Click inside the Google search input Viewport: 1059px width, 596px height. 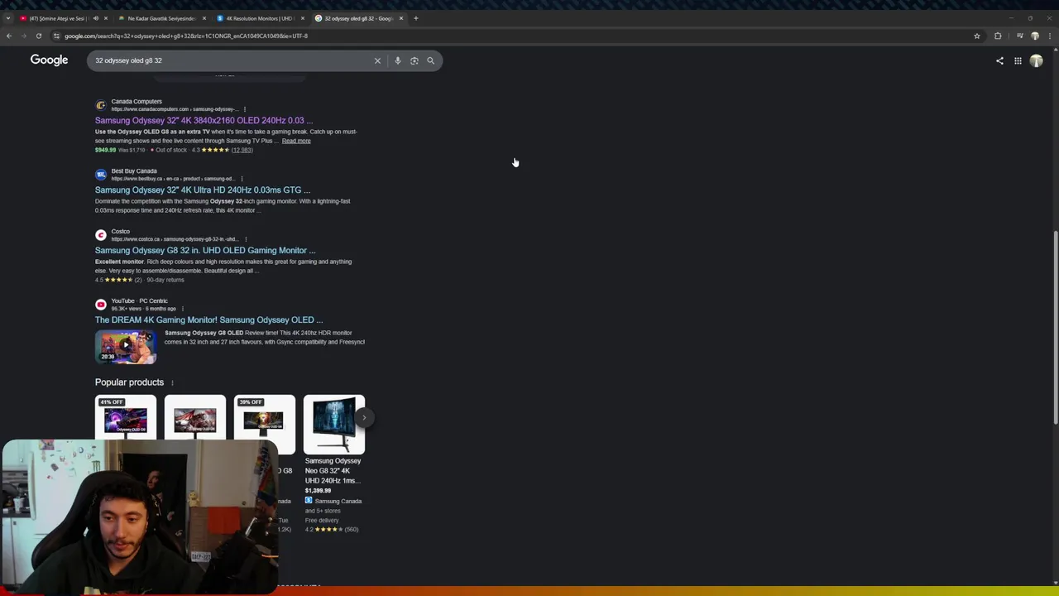[x=232, y=60]
